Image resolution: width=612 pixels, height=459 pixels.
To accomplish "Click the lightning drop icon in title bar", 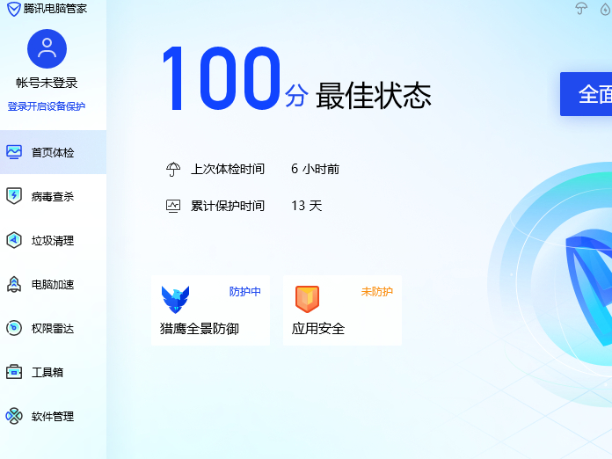I will coord(605,9).
